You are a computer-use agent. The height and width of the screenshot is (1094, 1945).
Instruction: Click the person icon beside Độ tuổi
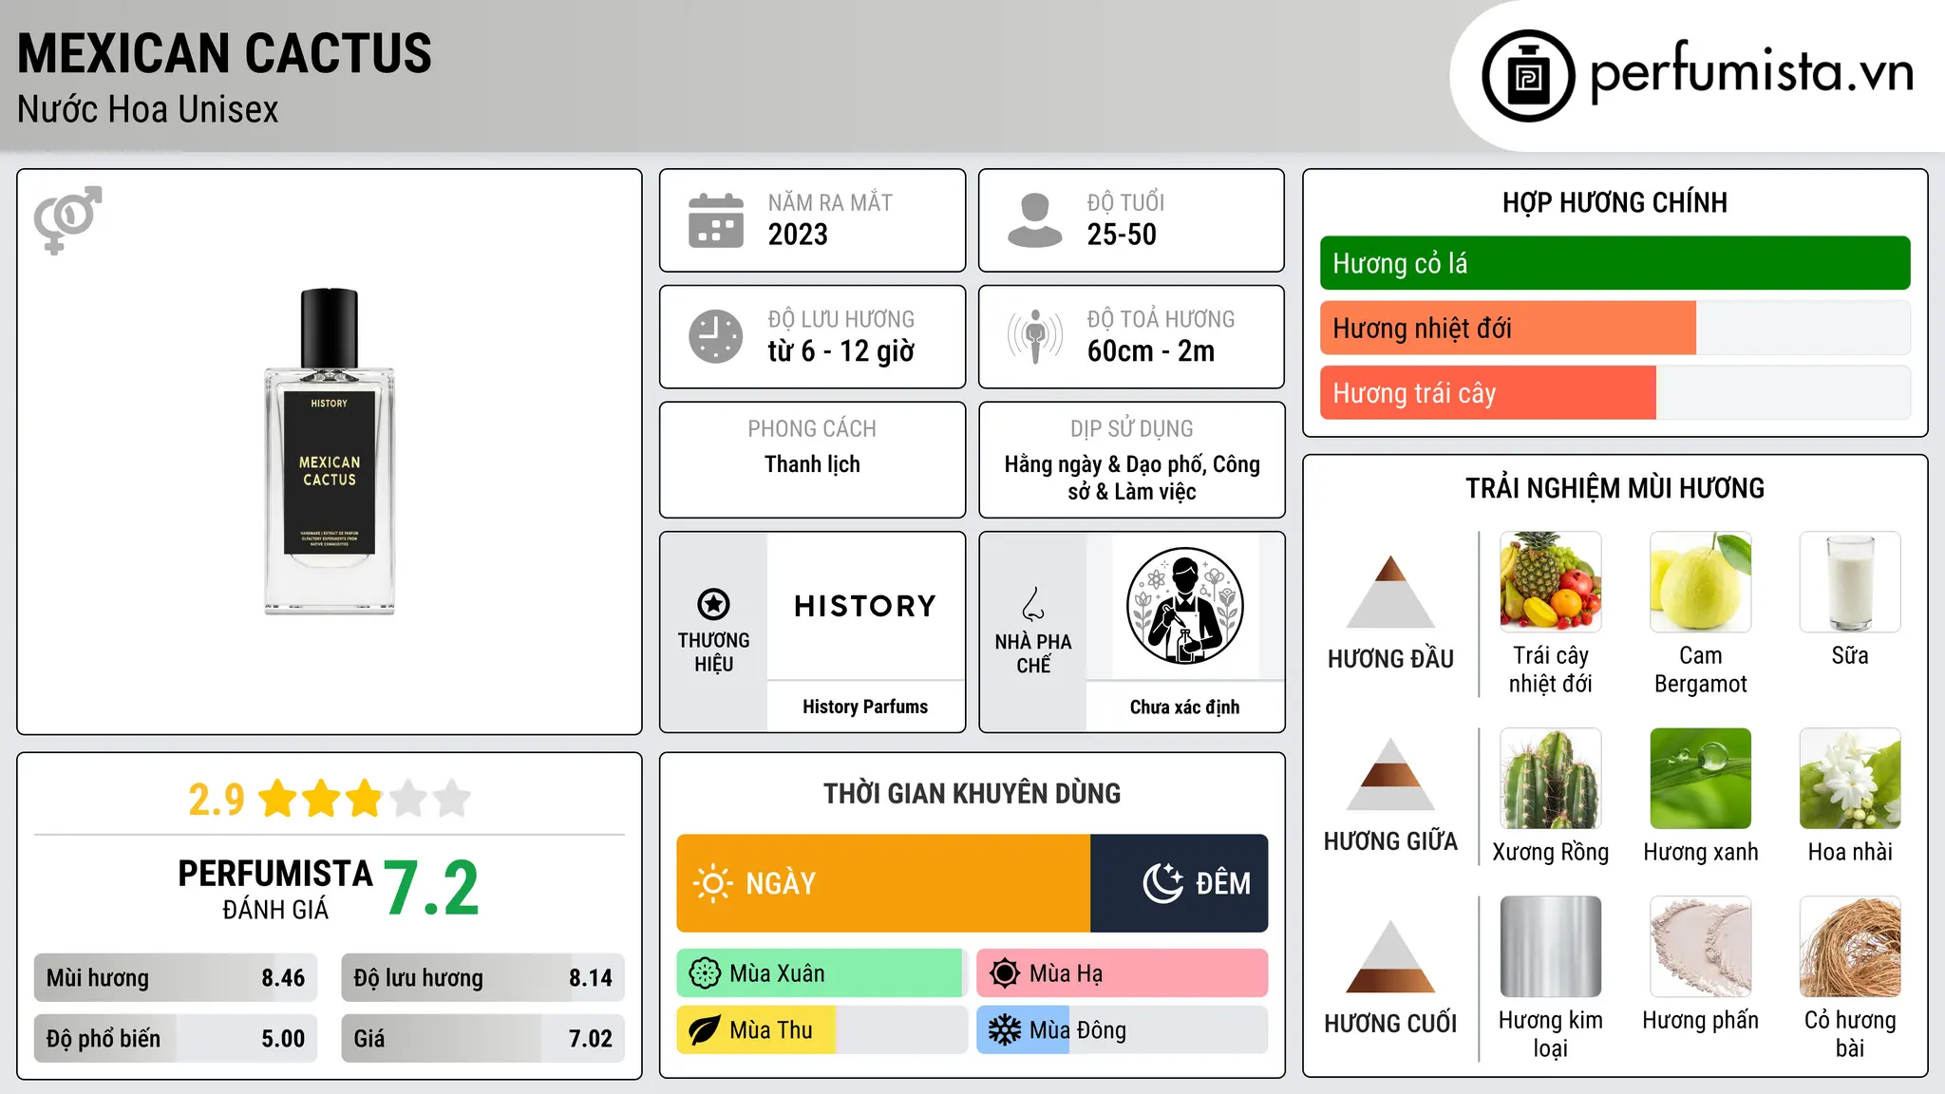point(1035,220)
